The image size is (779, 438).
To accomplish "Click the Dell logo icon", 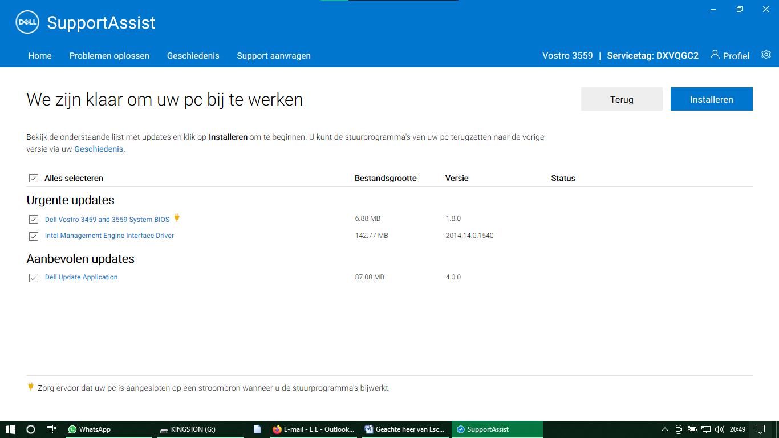I will tap(26, 22).
